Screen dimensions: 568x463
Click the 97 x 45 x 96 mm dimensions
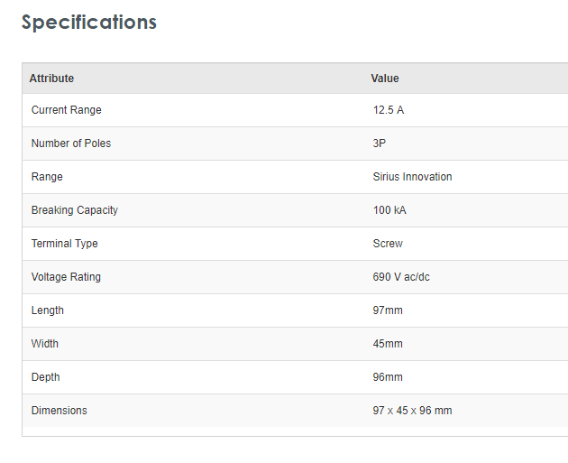(412, 411)
